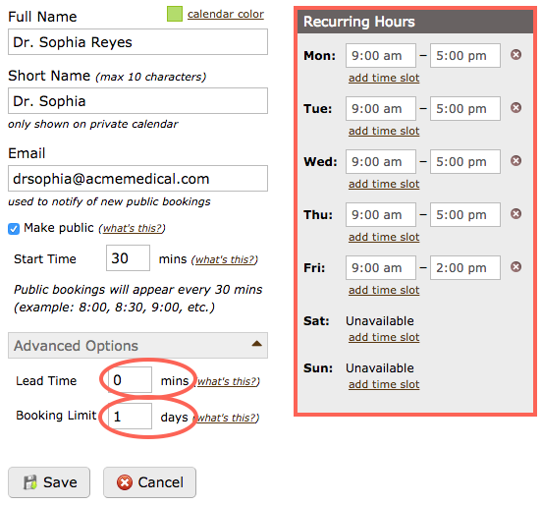Add a time slot for Sunday
Viewport: 542px width, 505px height.
click(384, 384)
